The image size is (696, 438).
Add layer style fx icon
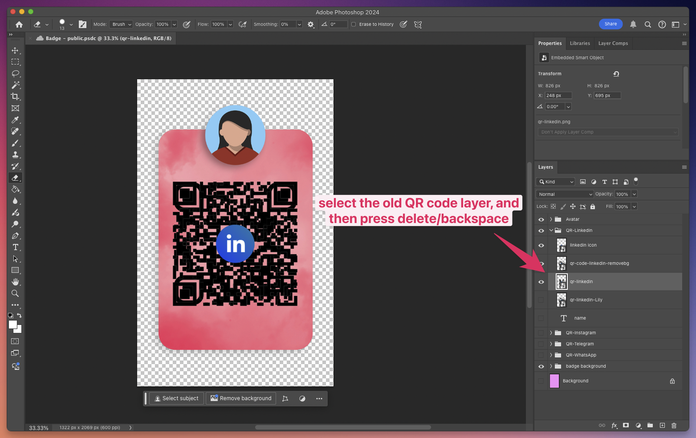[x=614, y=425]
